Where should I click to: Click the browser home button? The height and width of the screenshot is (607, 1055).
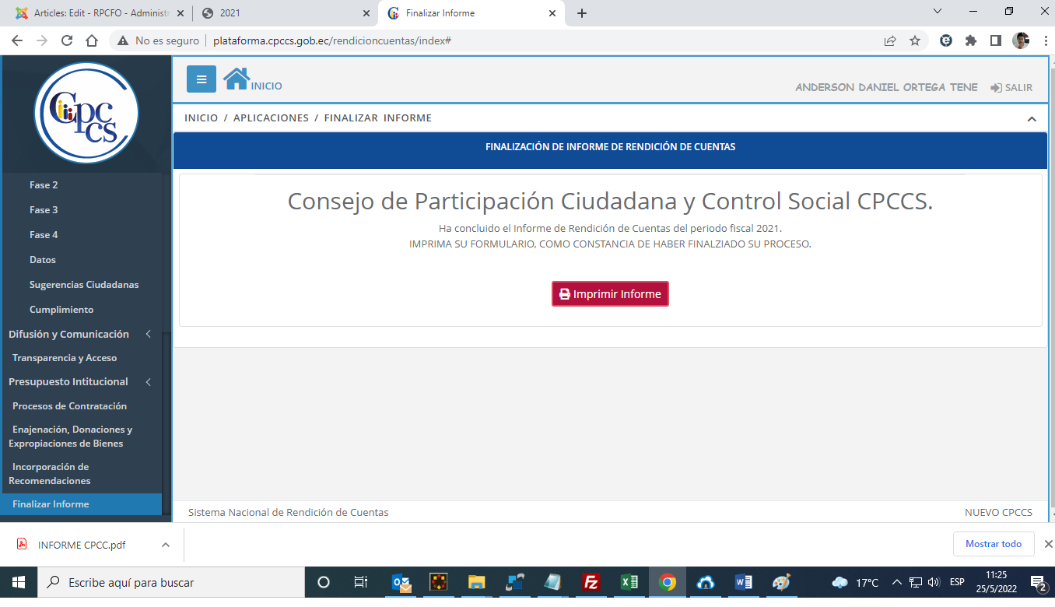click(x=92, y=40)
